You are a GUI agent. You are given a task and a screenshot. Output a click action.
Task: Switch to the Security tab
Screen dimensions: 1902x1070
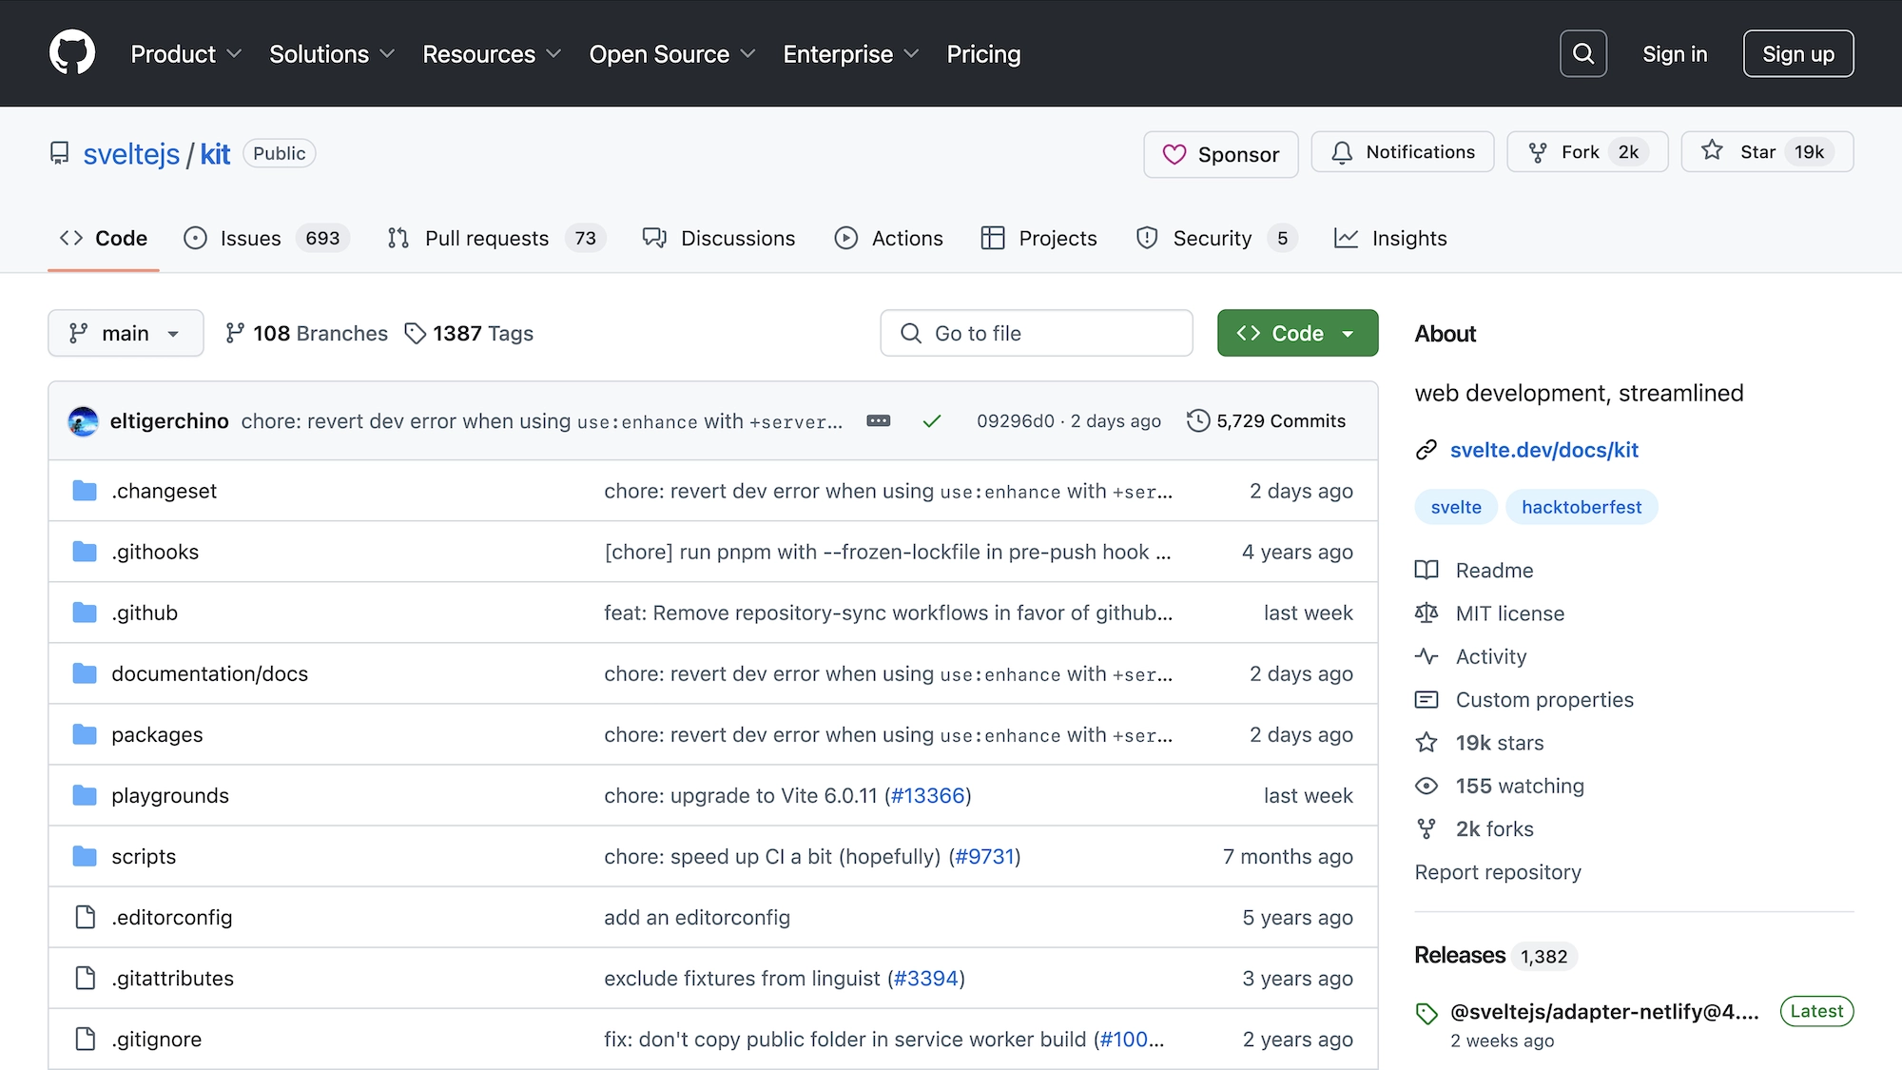click(1215, 238)
